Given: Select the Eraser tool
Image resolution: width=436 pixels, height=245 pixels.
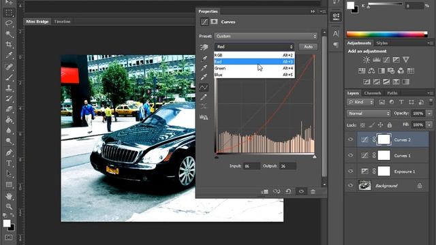Looking at the screenshot, I should pyautogui.click(x=9, y=109).
